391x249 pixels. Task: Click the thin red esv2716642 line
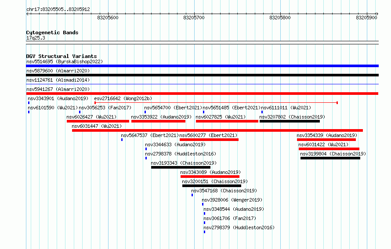pyautogui.click(x=216, y=103)
